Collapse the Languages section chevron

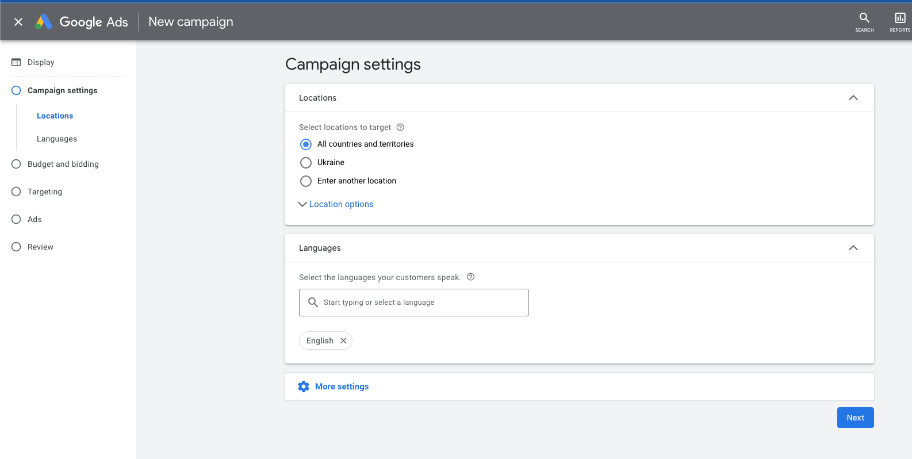(x=853, y=248)
